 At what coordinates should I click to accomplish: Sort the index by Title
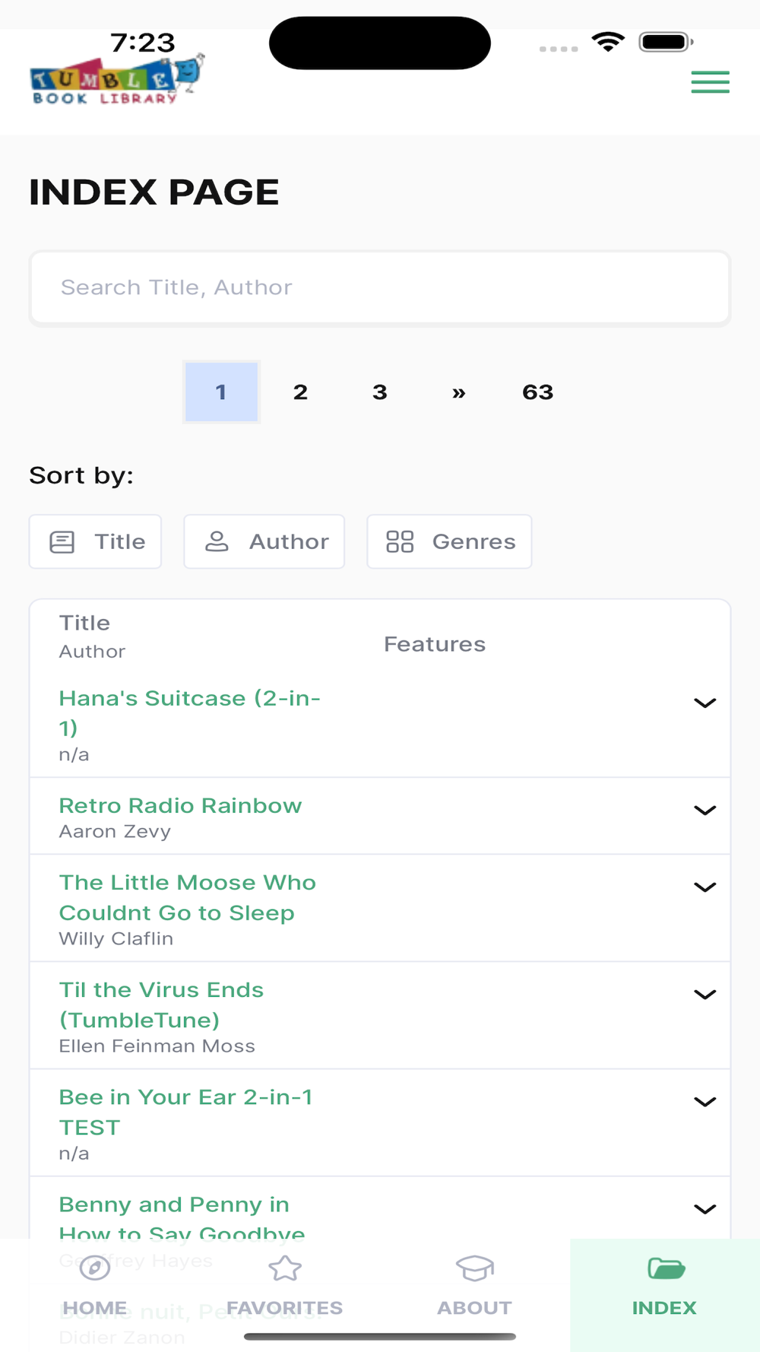point(96,541)
